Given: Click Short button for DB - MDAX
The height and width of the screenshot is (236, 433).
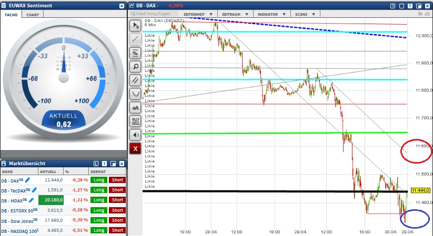Looking at the screenshot, I should [117, 200].
